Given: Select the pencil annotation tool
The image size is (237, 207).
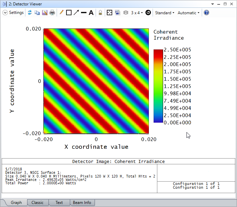Looking at the screenshot, I should coord(61,13).
